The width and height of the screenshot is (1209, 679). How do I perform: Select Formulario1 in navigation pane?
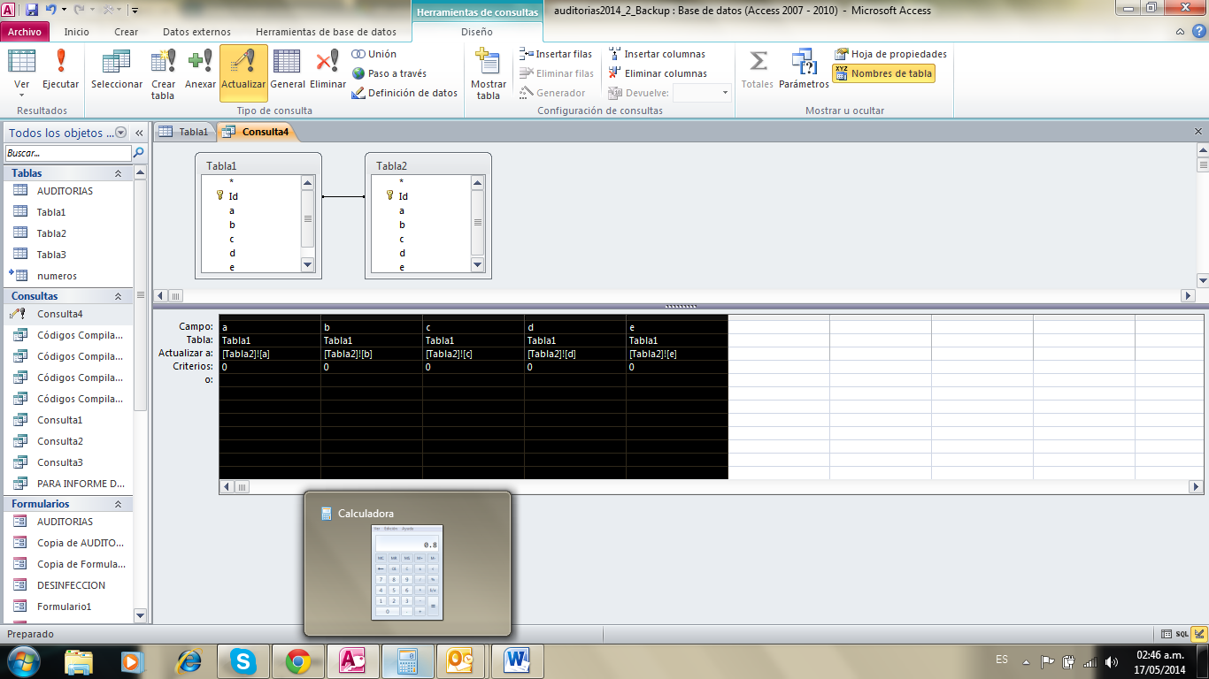coord(69,607)
